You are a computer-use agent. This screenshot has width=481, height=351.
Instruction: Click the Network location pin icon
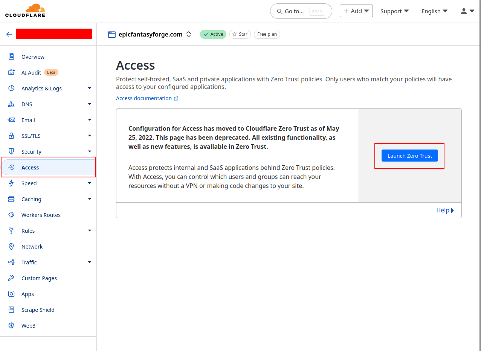pyautogui.click(x=11, y=246)
